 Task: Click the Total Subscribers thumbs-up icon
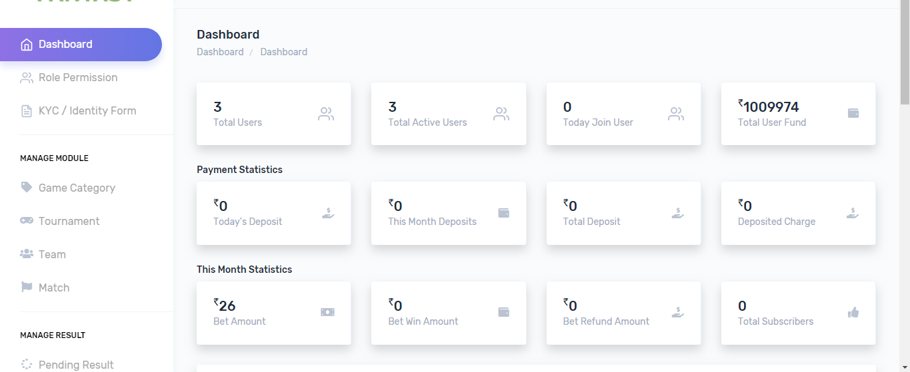click(x=853, y=312)
